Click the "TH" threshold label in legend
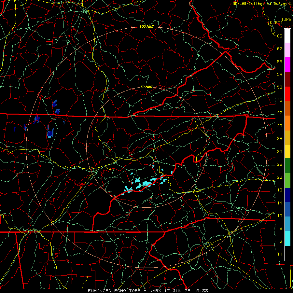The image size is (293, 293). point(280,254)
